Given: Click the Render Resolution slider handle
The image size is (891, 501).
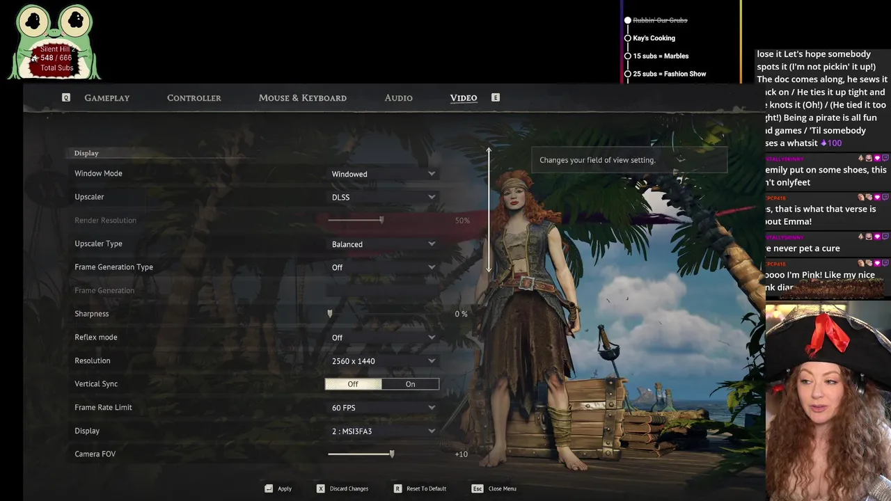Looking at the screenshot, I should click(381, 220).
